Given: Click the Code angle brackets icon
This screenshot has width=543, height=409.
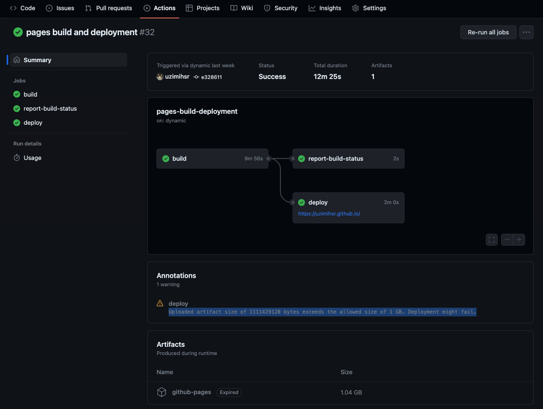Looking at the screenshot, I should point(13,8).
